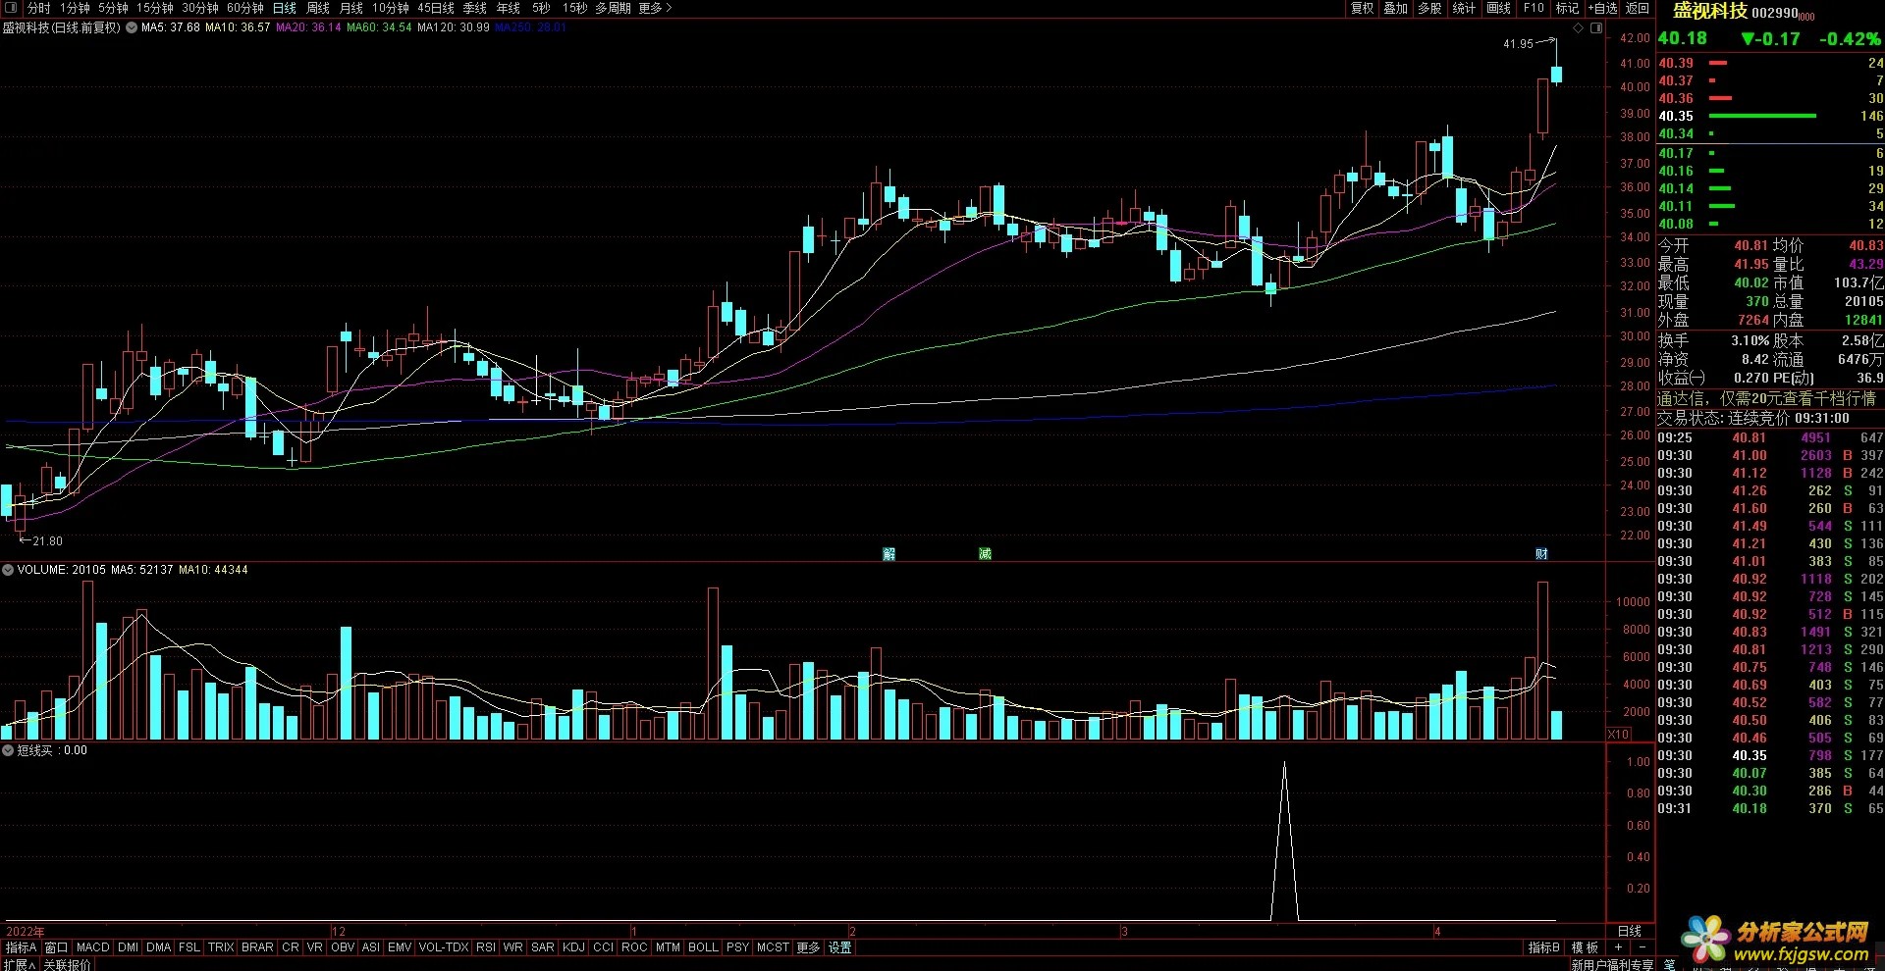Select the OBV indicator
1885x971 pixels.
(x=343, y=947)
